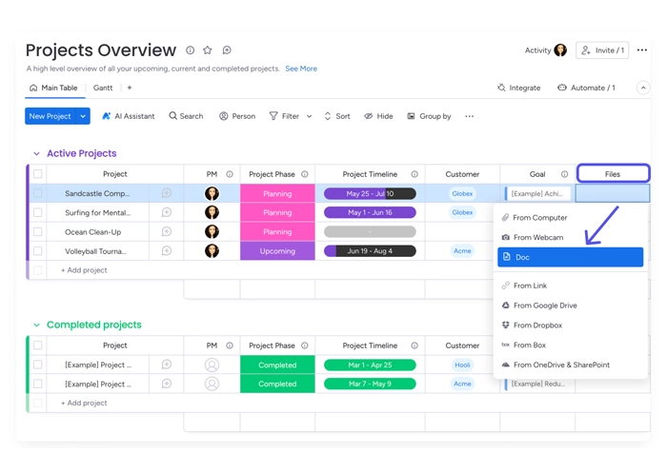Open Planning phase dropdown for Ocean Clean-Up
Viewport: 667px width, 473px height.
pos(277,231)
